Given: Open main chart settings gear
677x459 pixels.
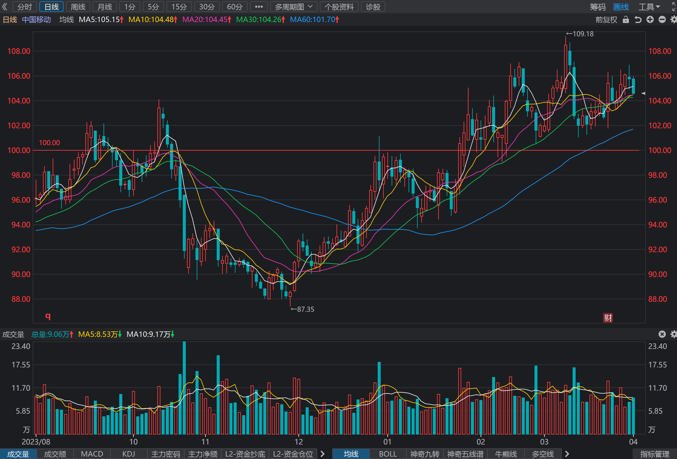Looking at the screenshot, I should pyautogui.click(x=674, y=20).
